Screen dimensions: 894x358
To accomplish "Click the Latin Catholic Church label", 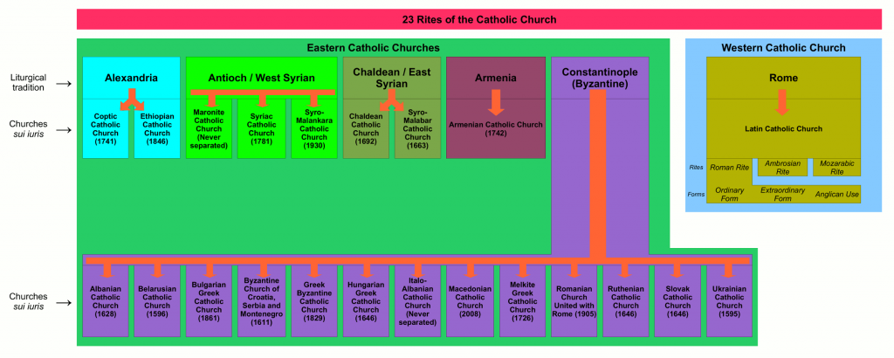I will tap(783, 129).
